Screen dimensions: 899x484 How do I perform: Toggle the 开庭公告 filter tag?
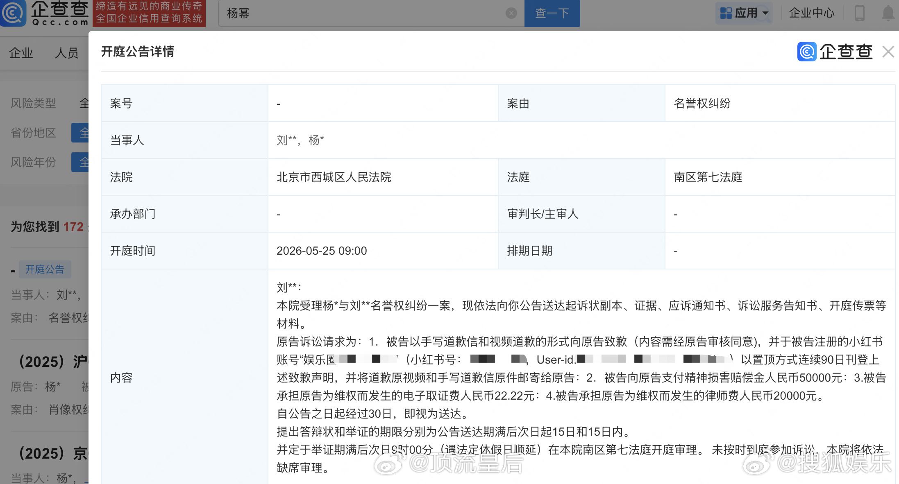(x=45, y=270)
